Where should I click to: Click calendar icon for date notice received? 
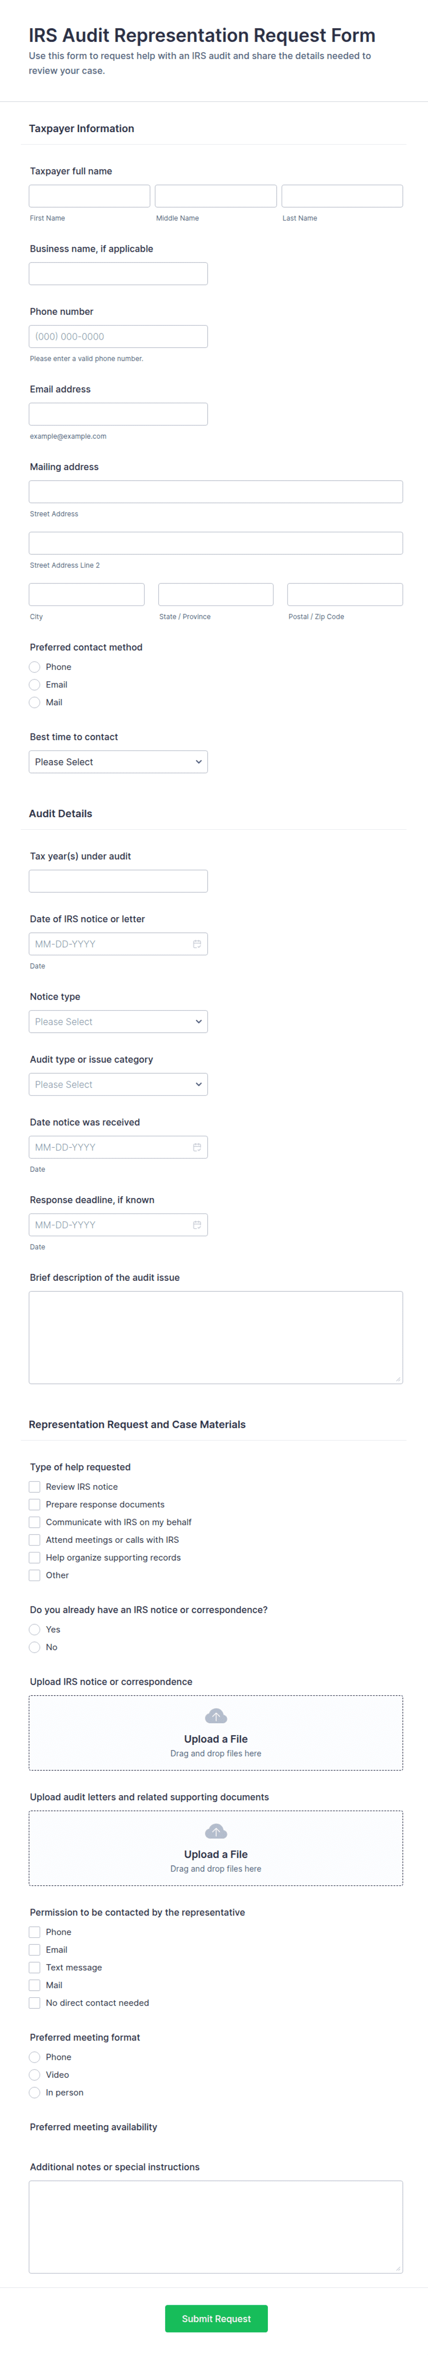click(x=197, y=1146)
